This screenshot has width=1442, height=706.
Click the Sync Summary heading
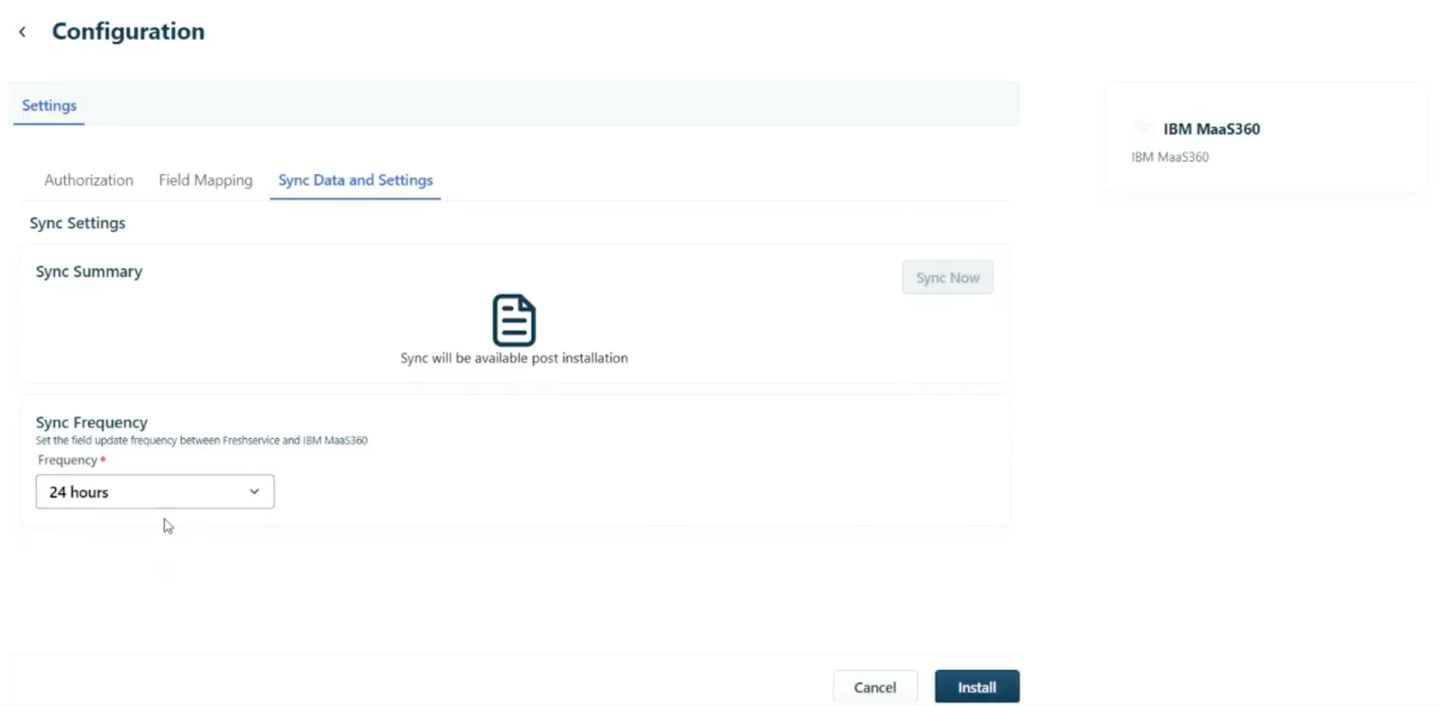89,271
